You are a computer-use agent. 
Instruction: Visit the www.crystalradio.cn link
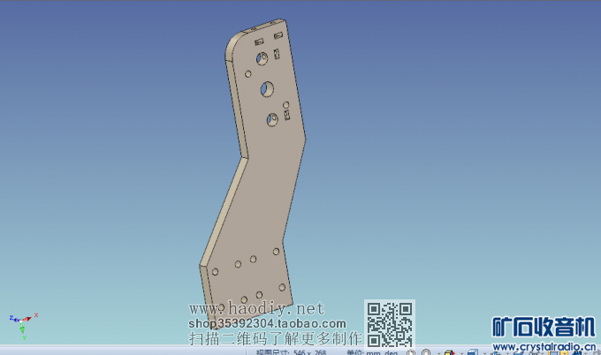tap(543, 346)
